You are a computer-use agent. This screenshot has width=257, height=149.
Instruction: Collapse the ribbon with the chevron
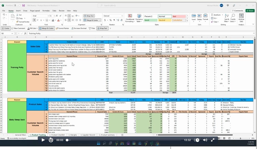click(253, 24)
